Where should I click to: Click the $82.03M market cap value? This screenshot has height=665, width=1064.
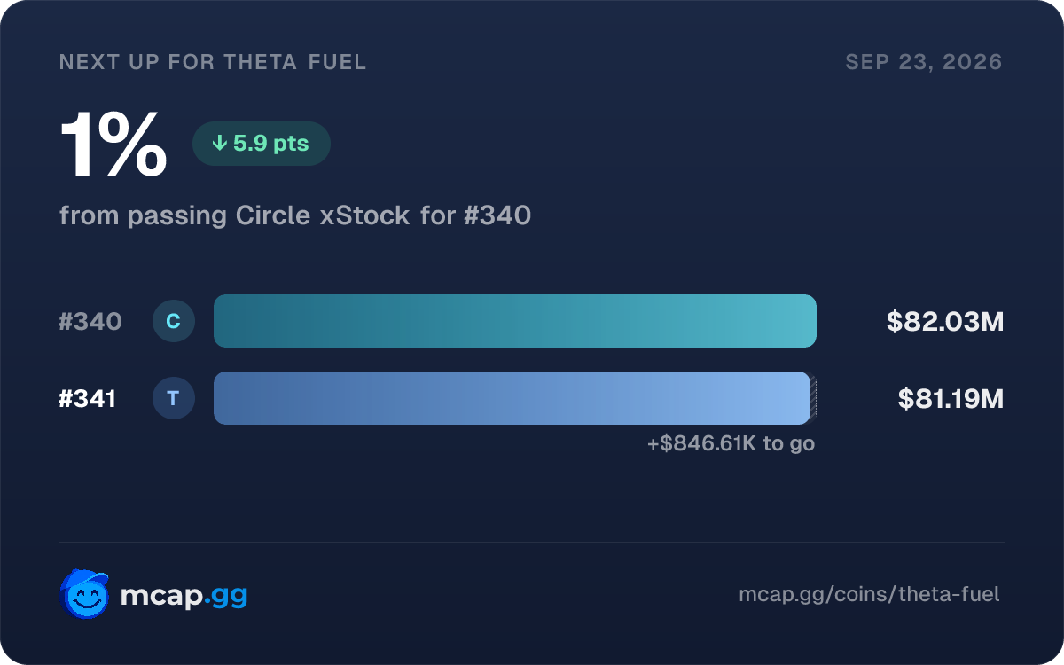[x=945, y=322]
